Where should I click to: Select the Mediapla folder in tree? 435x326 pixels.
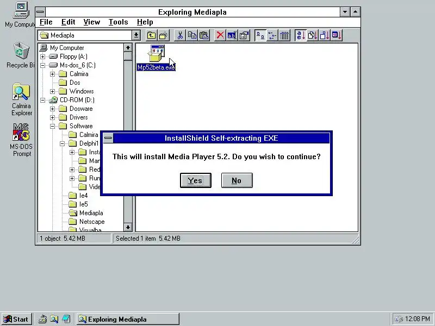tap(91, 213)
